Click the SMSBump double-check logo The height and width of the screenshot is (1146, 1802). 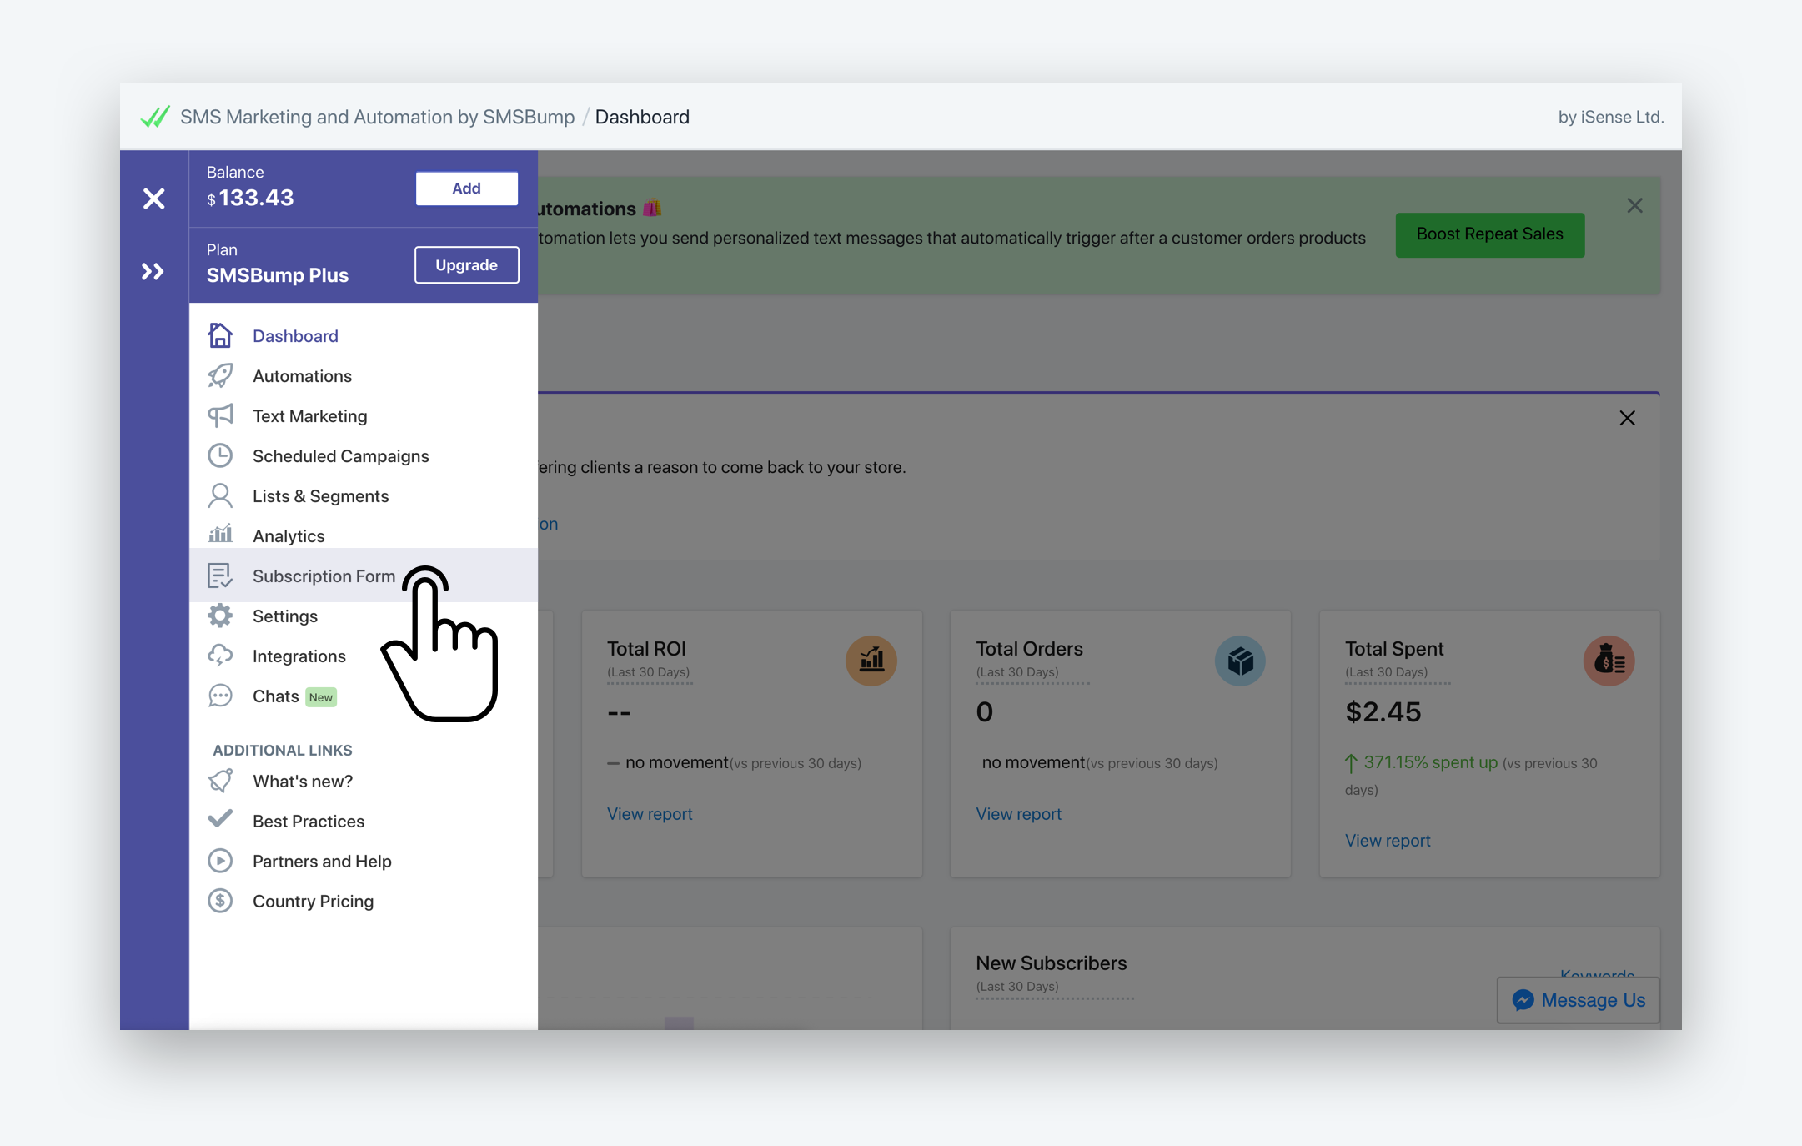coord(155,117)
